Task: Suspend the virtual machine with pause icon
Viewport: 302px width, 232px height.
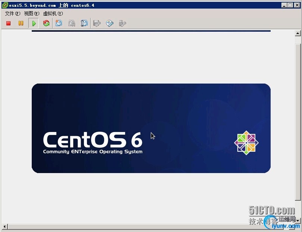Action: pyautogui.click(x=21, y=23)
